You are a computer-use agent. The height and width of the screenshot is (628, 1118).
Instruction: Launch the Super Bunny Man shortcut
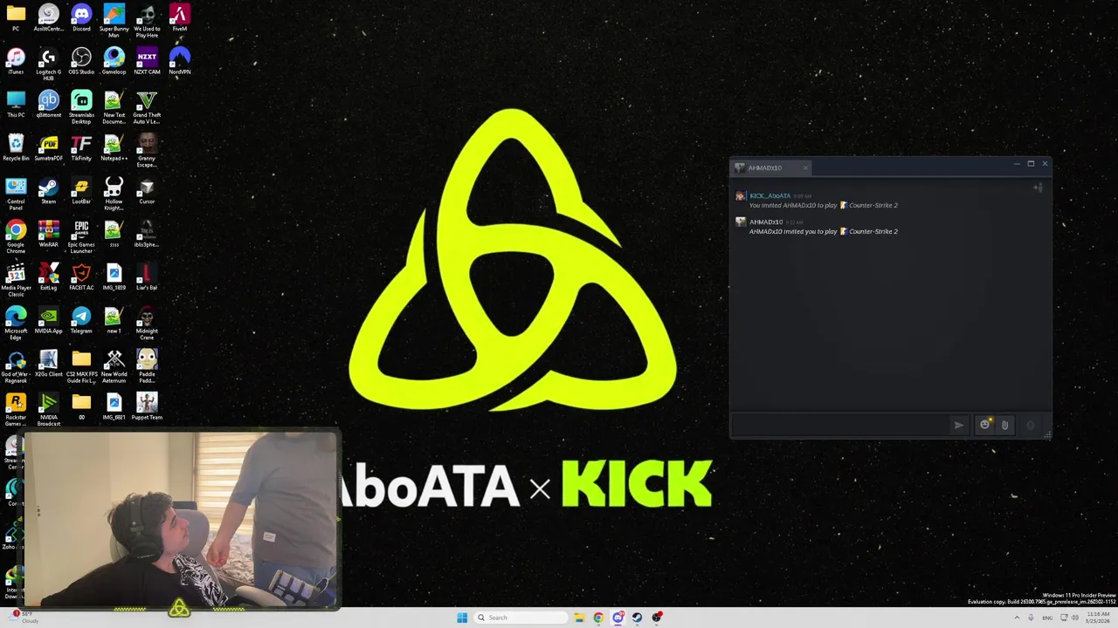[114, 20]
